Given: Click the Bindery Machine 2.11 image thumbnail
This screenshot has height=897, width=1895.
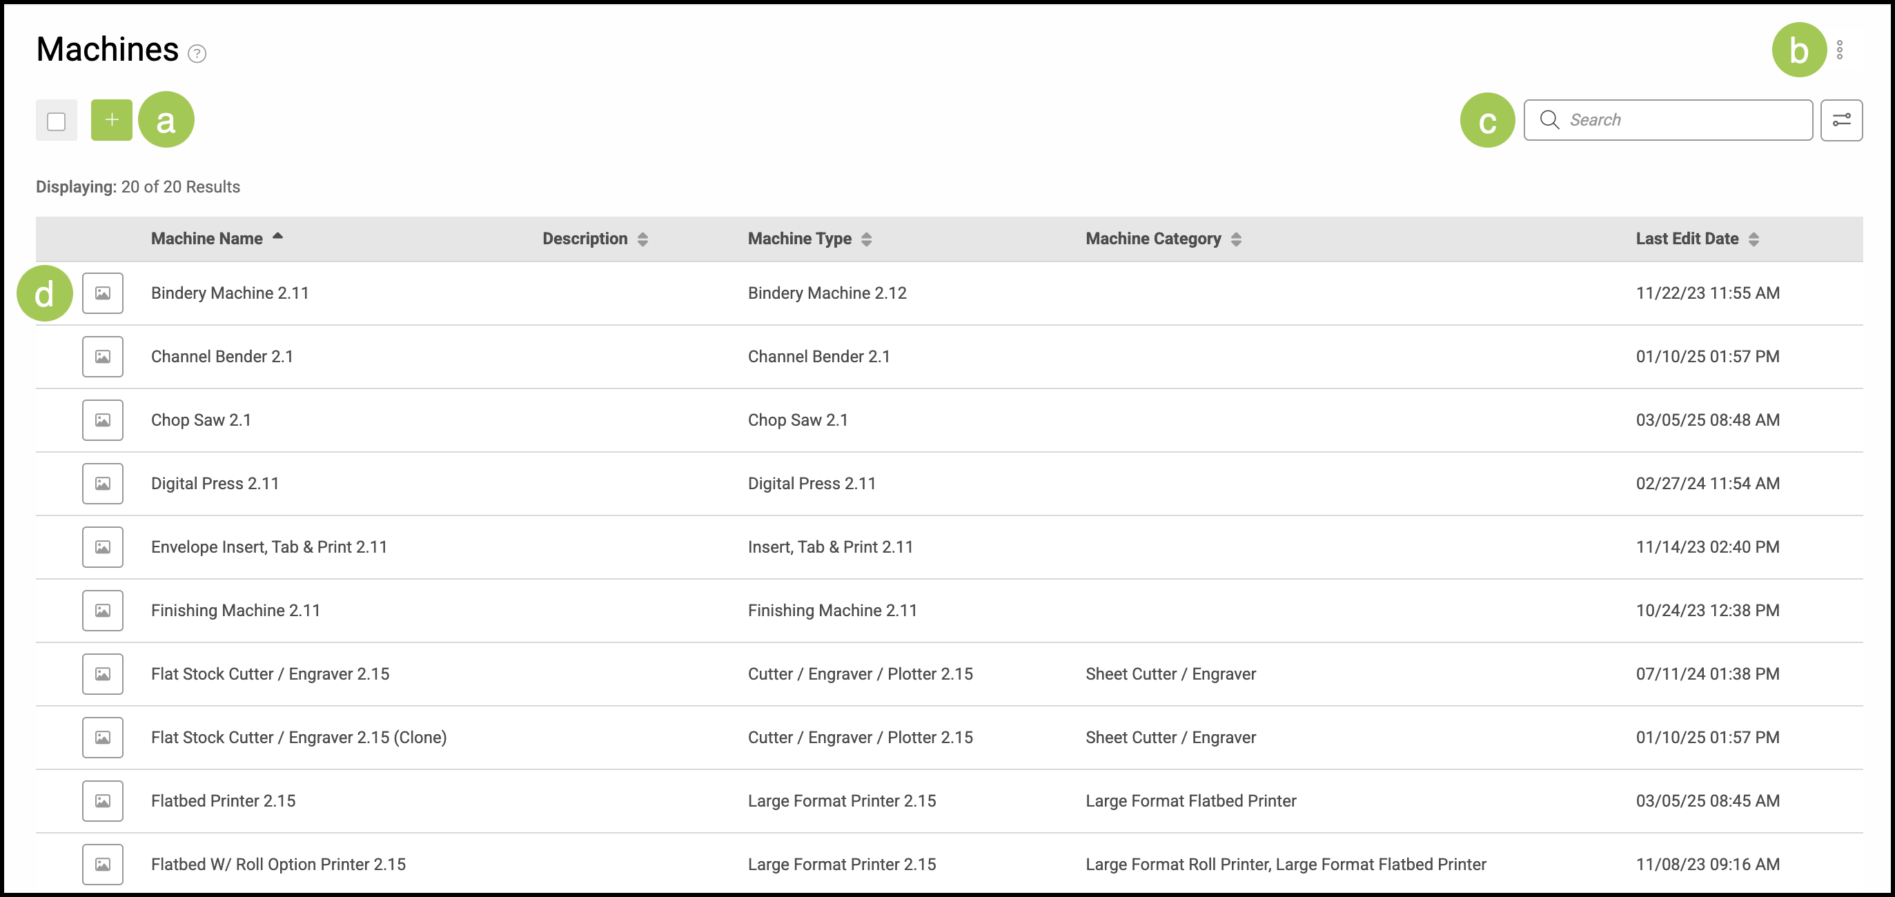Looking at the screenshot, I should 102,293.
